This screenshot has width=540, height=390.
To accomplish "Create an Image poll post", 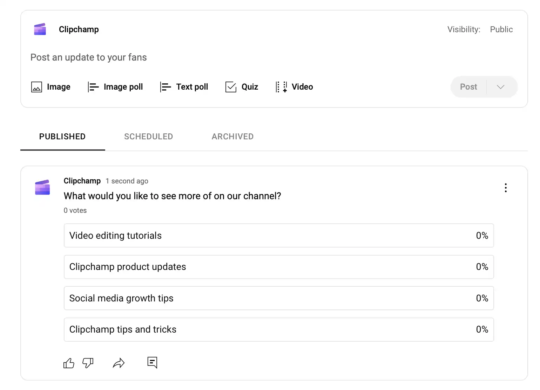I will [115, 87].
